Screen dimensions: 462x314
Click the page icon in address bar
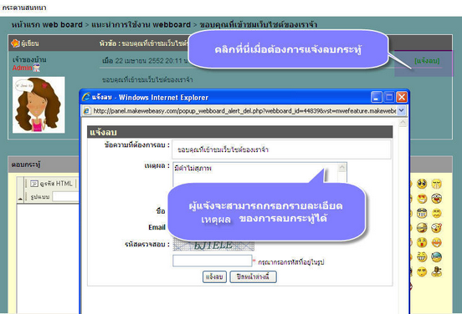(x=87, y=111)
